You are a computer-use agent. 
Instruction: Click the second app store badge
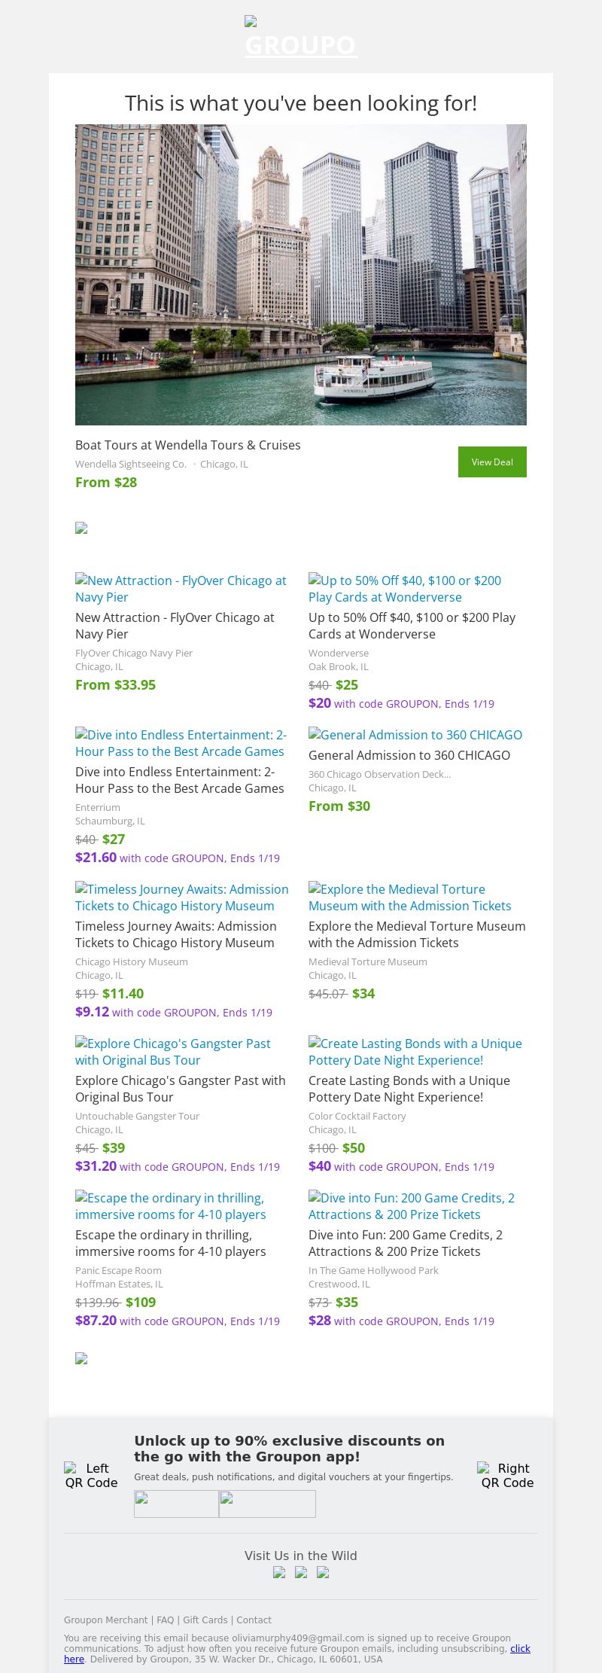pyautogui.click(x=267, y=1504)
